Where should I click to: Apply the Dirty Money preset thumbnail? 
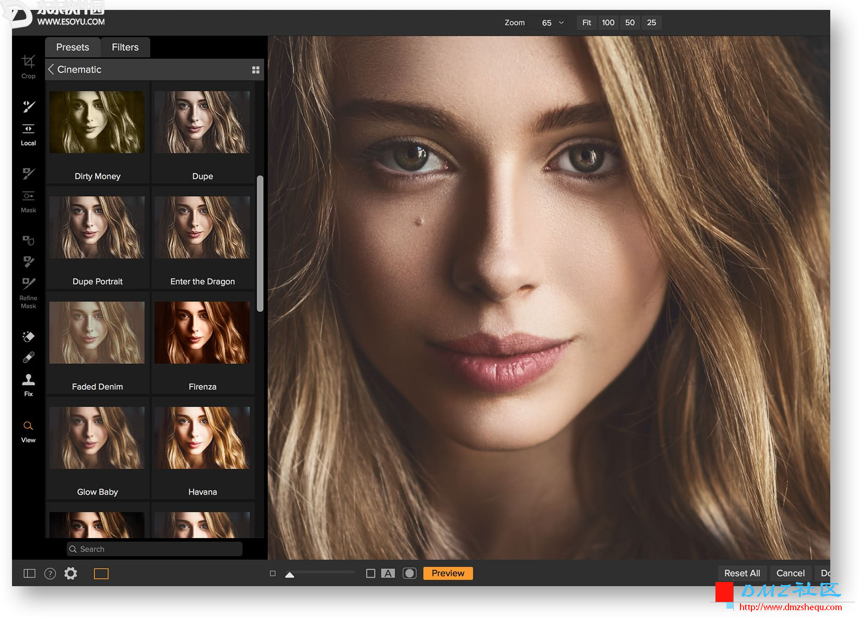pyautogui.click(x=97, y=122)
